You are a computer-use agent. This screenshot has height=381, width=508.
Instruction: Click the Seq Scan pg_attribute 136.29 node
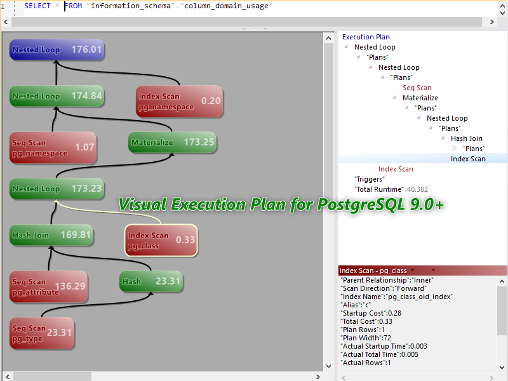pos(49,287)
